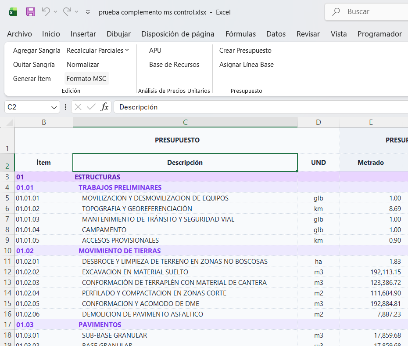Click Agregar Sangría button

(37, 50)
